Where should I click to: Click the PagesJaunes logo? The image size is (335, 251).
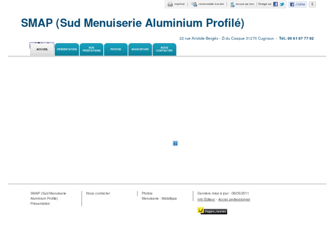(x=212, y=210)
